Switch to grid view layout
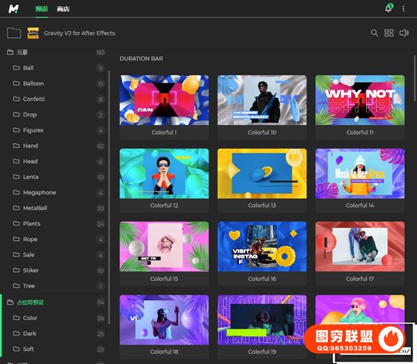Viewport: 417px width, 364px height. pos(389,33)
